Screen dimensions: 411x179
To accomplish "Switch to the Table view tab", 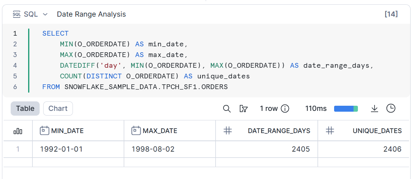I will pos(25,109).
